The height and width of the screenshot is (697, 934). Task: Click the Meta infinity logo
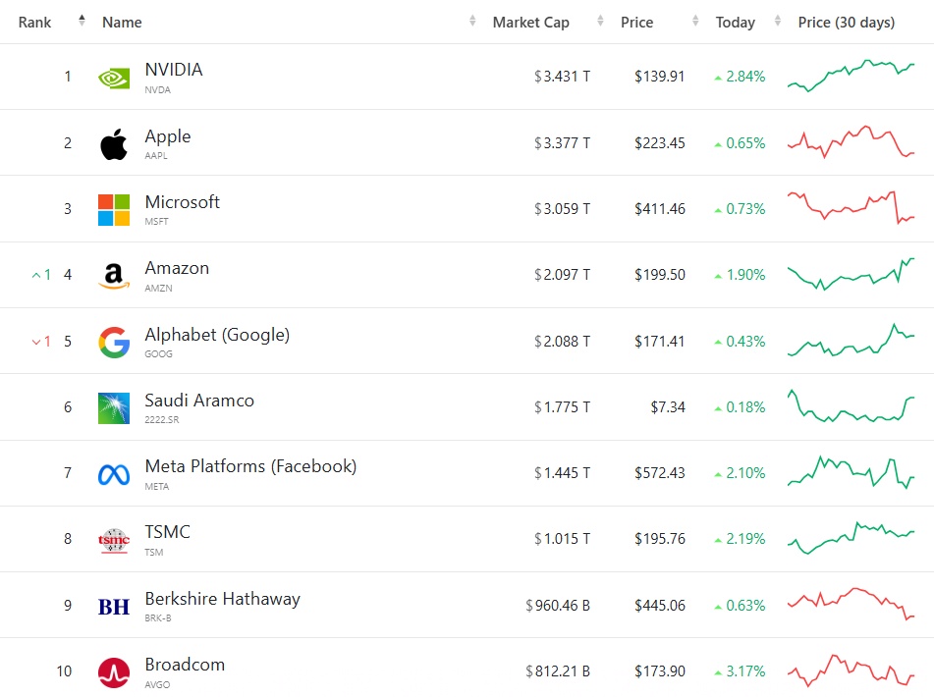click(114, 474)
